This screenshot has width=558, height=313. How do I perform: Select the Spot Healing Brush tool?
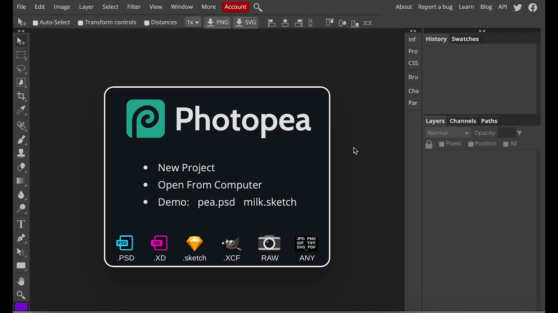pos(21,126)
